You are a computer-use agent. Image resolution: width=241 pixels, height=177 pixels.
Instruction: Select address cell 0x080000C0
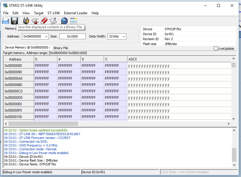click(19, 91)
